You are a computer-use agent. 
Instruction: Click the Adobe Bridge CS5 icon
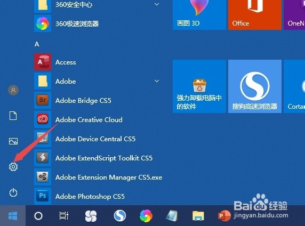[43, 100]
